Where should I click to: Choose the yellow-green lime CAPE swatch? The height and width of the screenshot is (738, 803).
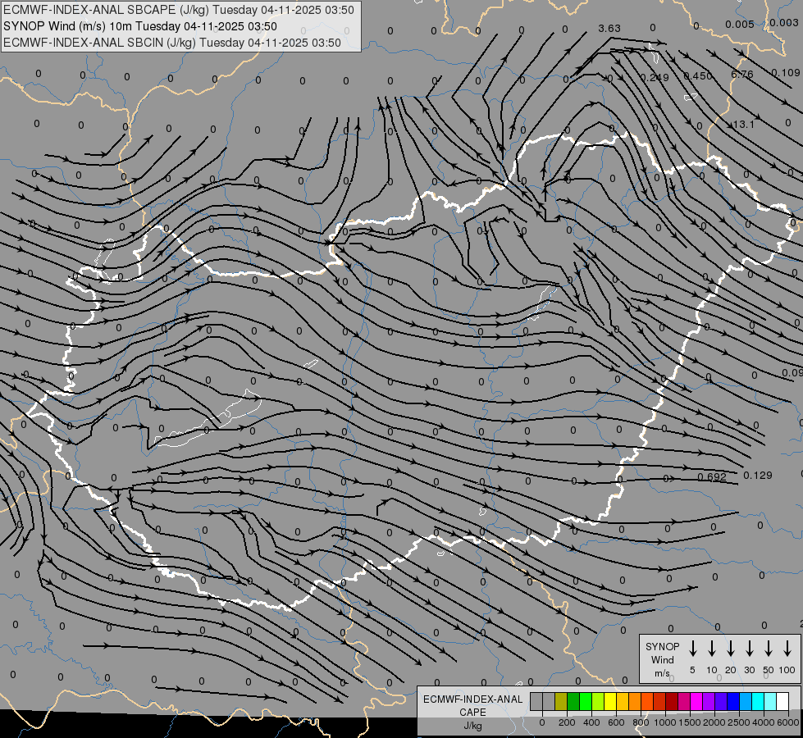coord(598,702)
